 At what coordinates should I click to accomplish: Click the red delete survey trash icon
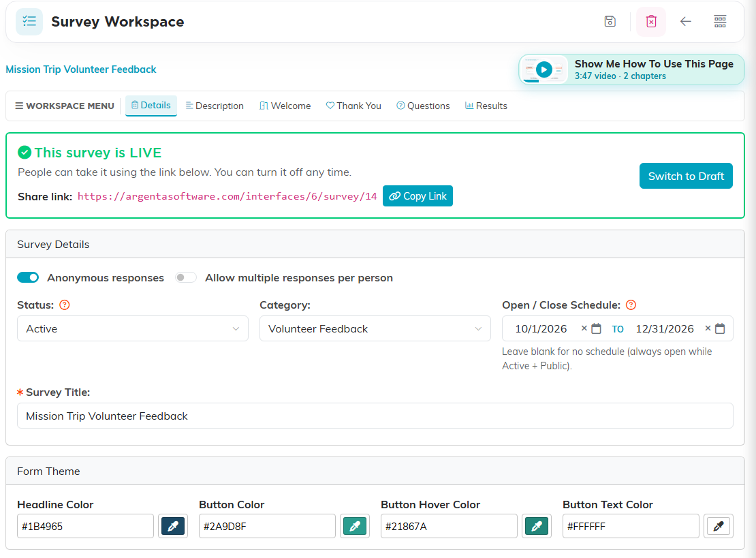click(651, 22)
